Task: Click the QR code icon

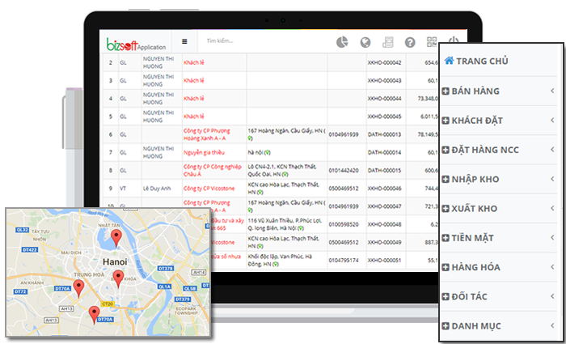Action: point(432,42)
